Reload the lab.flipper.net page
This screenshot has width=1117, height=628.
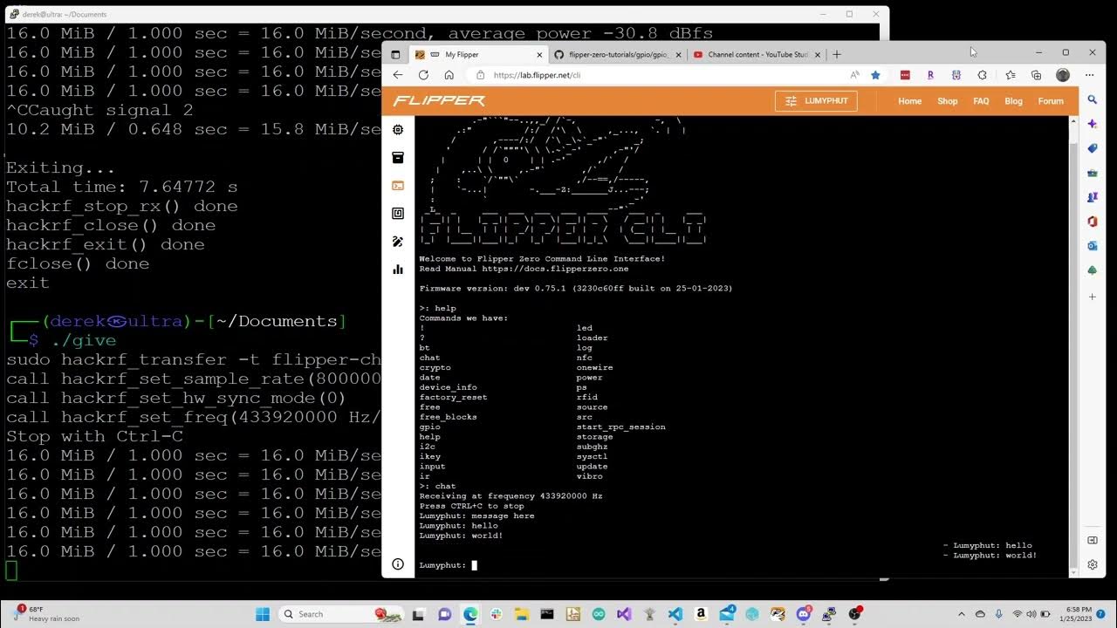423,75
